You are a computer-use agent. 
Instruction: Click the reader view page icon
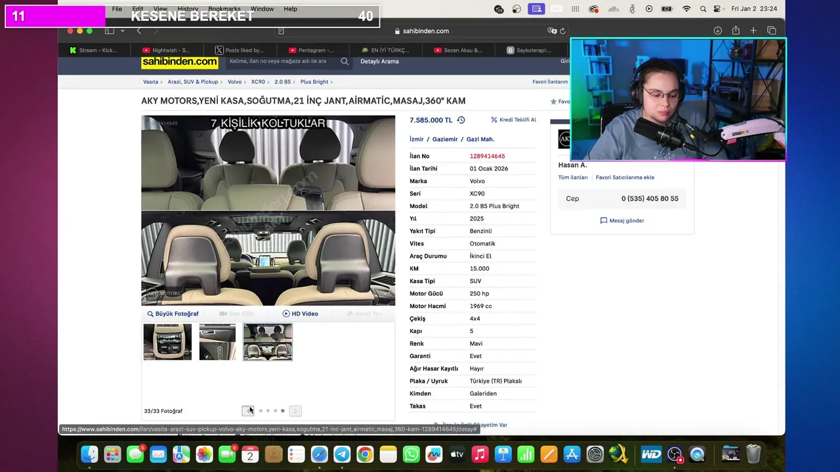[x=281, y=31]
